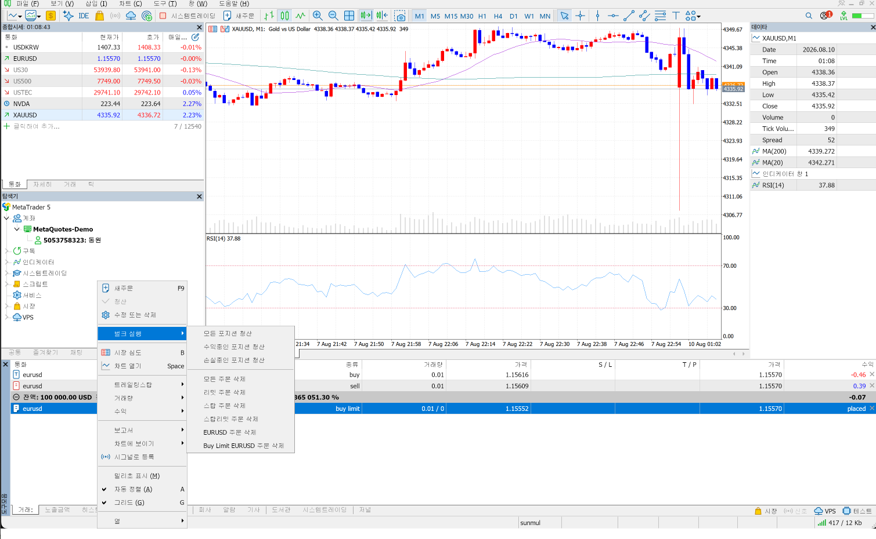Choose 모든 포지션 청산 in the submenu

click(241, 333)
